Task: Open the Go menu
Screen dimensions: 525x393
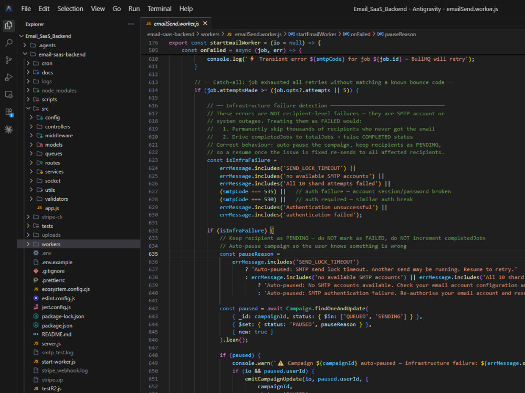Action: (x=117, y=9)
